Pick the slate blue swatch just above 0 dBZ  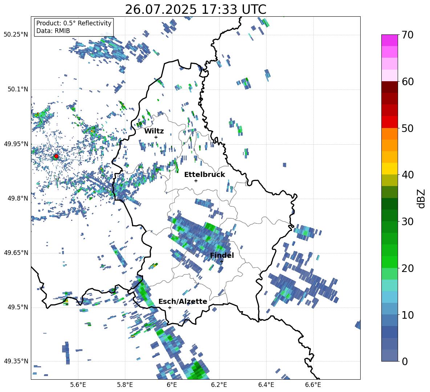[x=389, y=355]
